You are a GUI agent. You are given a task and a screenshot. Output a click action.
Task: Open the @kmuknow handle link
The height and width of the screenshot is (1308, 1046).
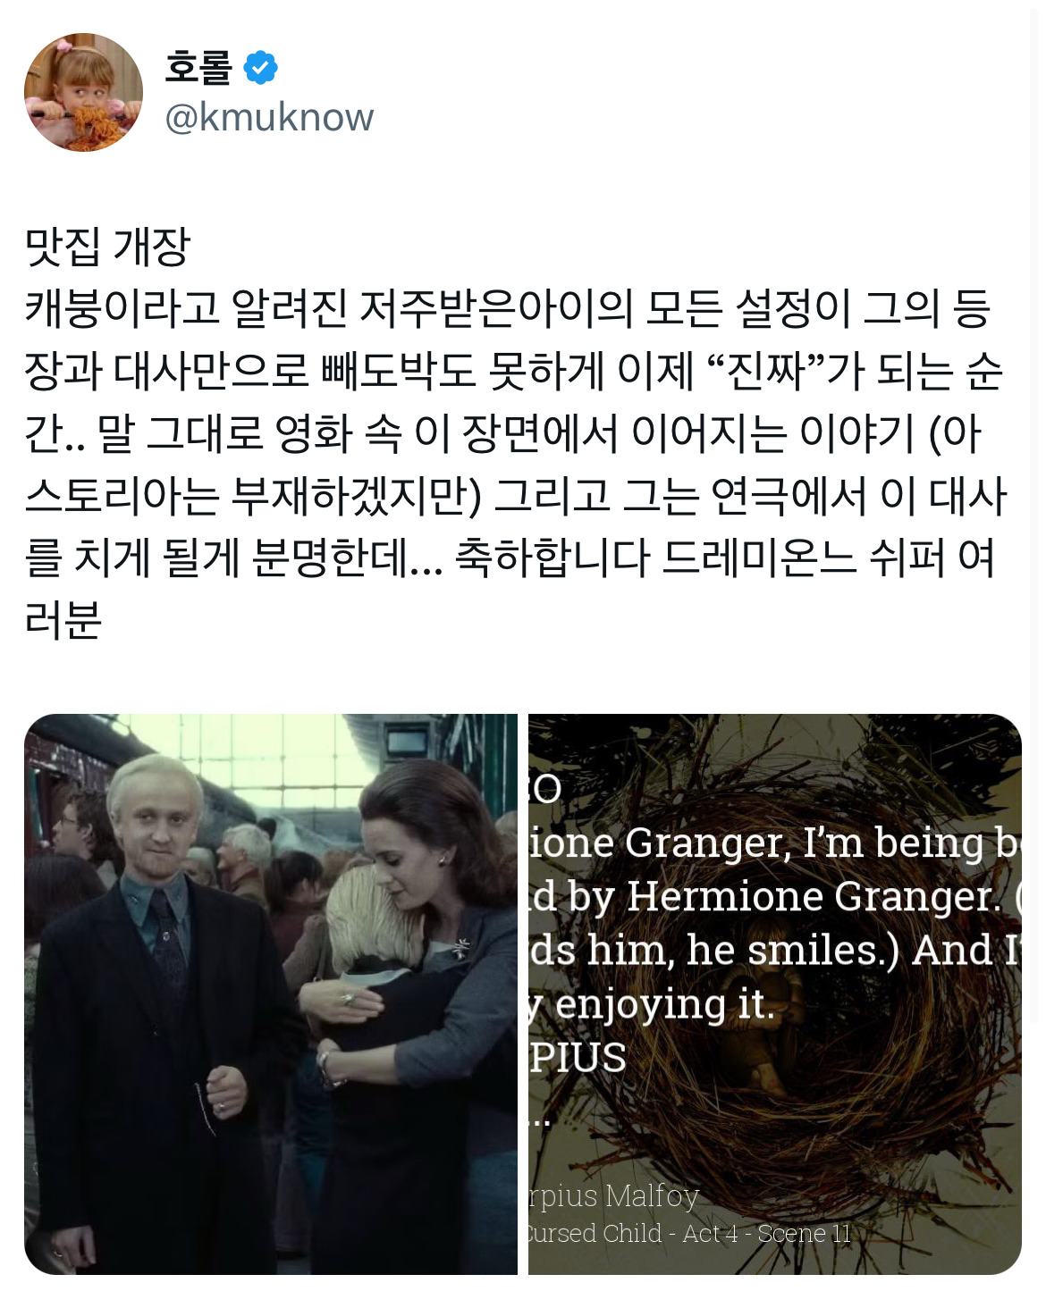[x=269, y=117]
